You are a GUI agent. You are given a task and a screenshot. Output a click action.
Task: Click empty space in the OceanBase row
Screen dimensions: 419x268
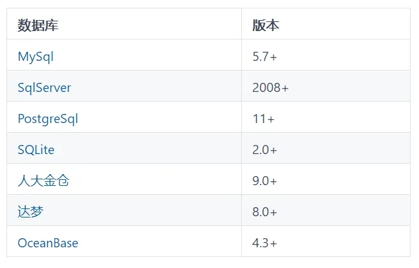pyautogui.click(x=160, y=241)
